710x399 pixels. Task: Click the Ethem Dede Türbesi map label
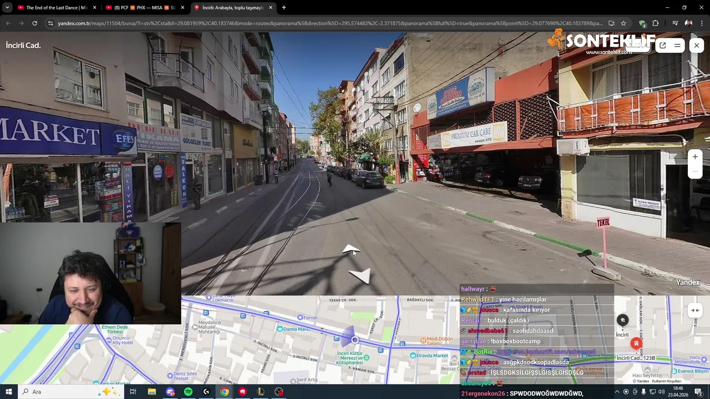click(x=114, y=330)
